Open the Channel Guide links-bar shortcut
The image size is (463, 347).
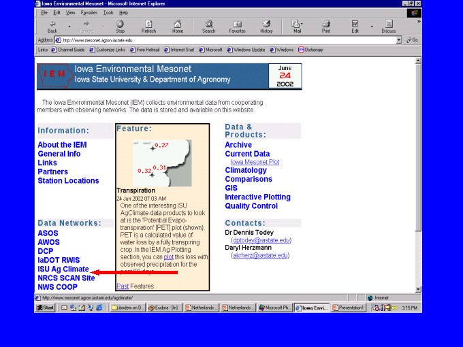point(68,50)
